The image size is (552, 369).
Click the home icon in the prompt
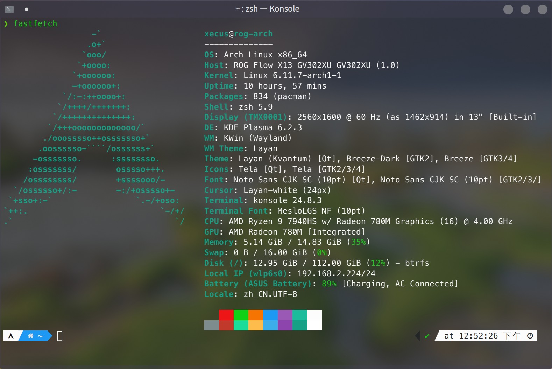click(31, 336)
